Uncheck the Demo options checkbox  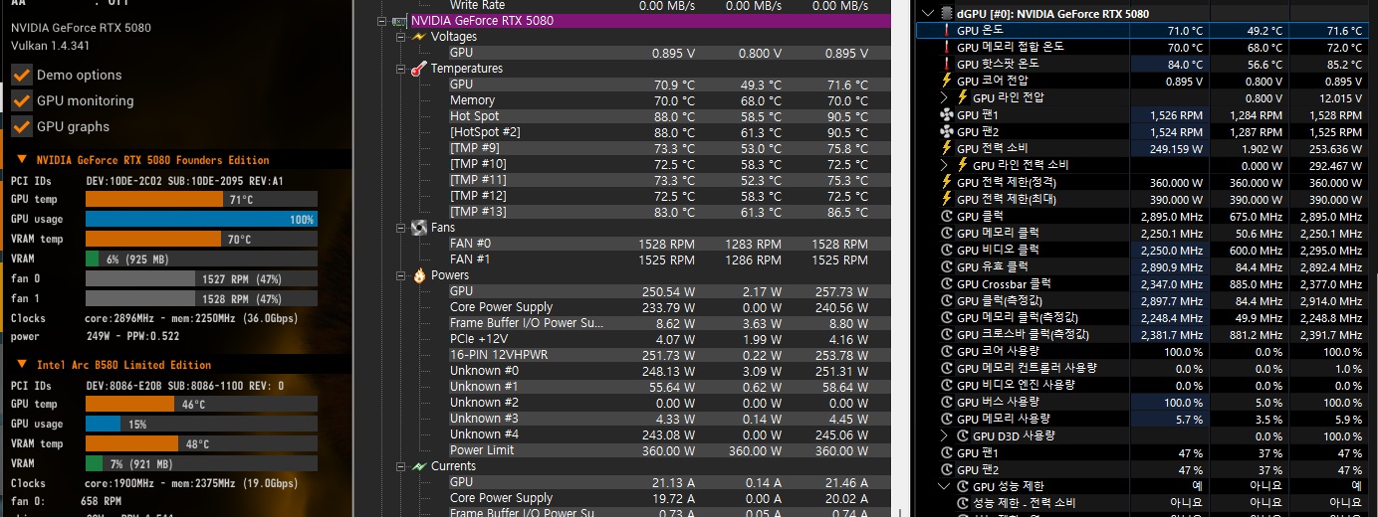(22, 75)
